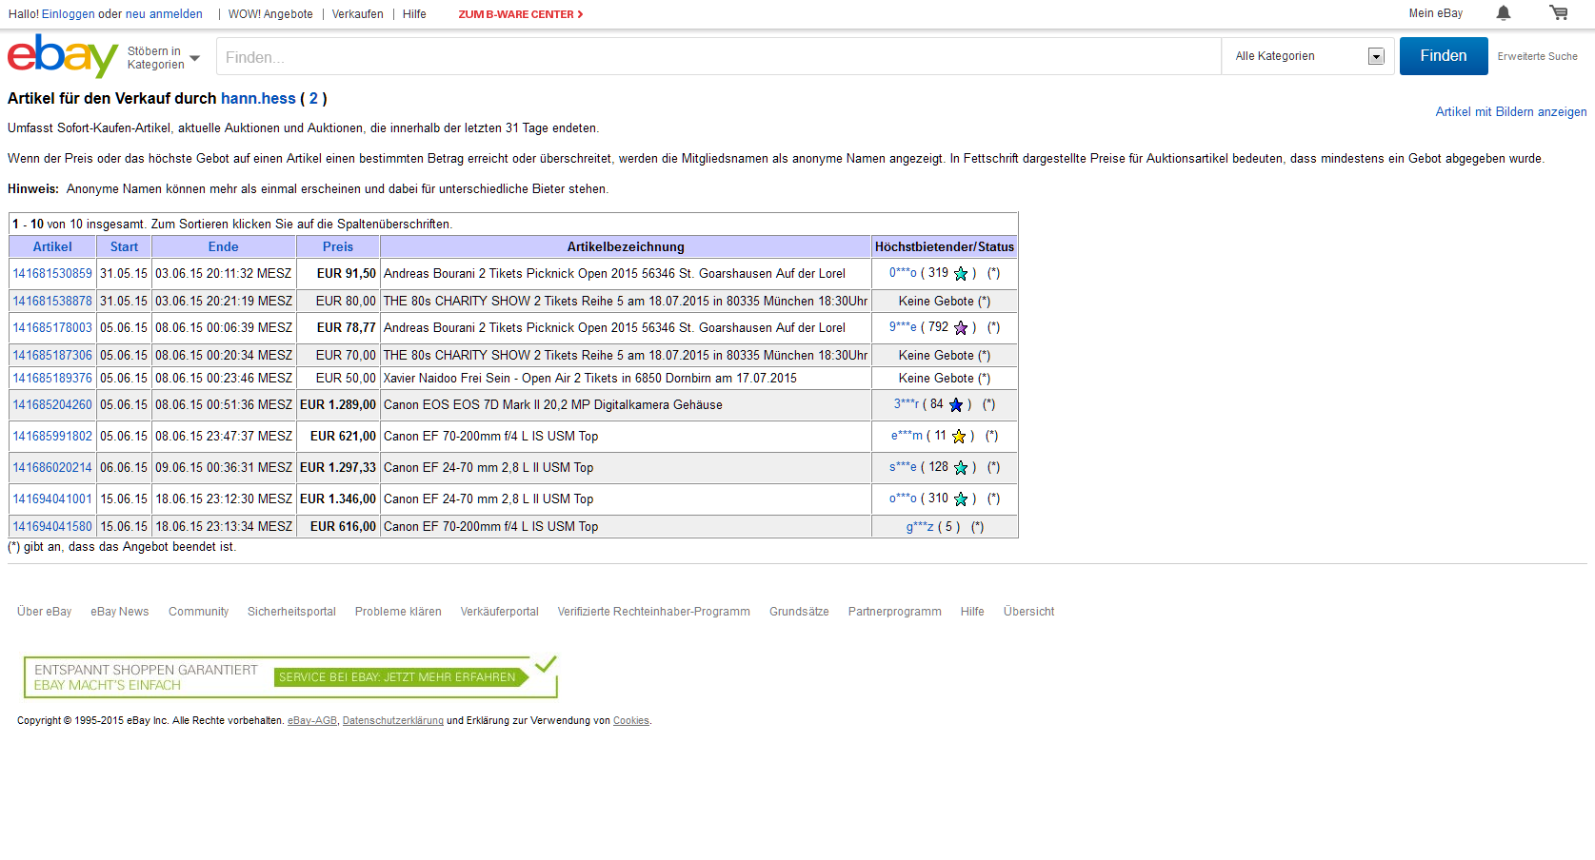Open Cookies link in copyright line

(x=631, y=721)
